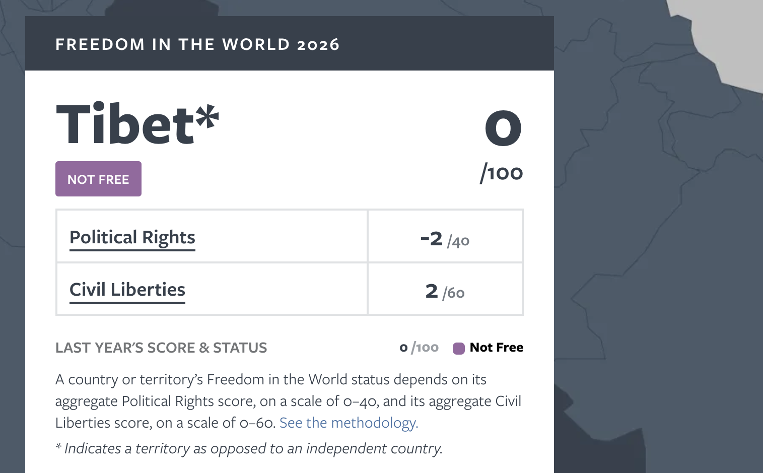Open the Civil Liberties link

(127, 290)
